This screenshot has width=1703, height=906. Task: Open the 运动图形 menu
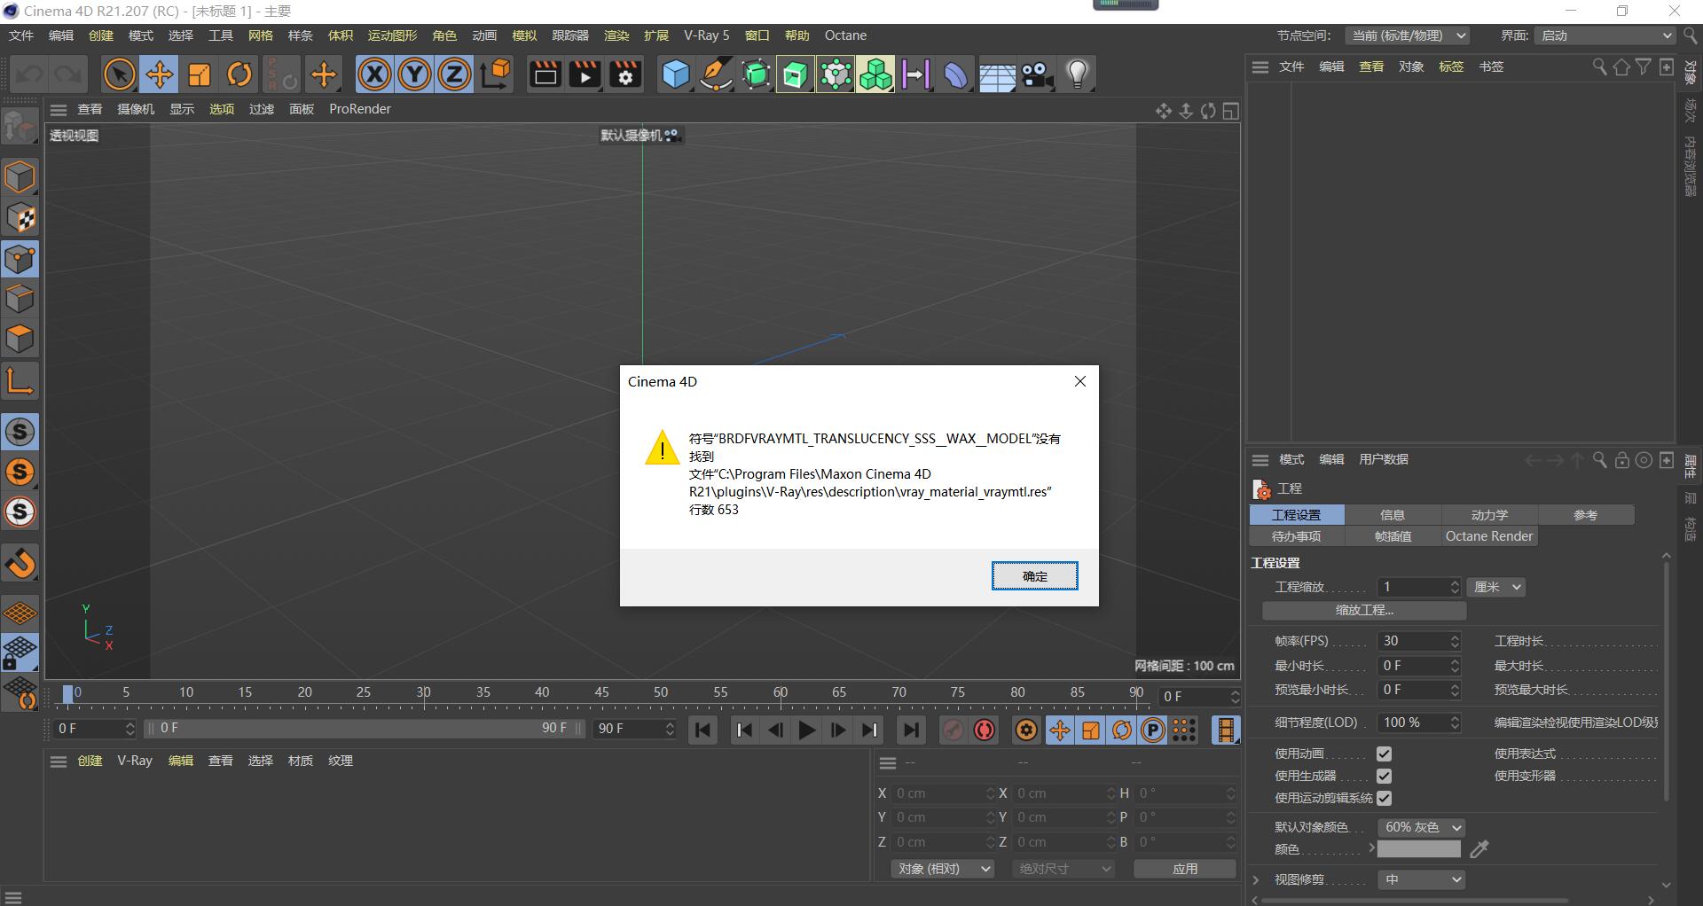392,35
